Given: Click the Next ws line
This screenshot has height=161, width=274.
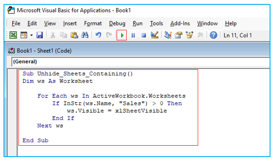Looking at the screenshot, I should pyautogui.click(x=50, y=126).
